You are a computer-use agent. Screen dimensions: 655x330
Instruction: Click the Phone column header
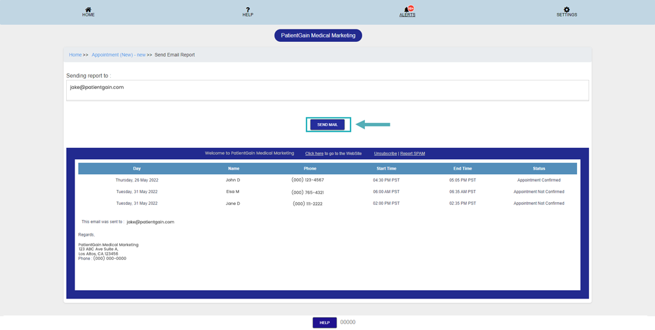pyautogui.click(x=310, y=169)
